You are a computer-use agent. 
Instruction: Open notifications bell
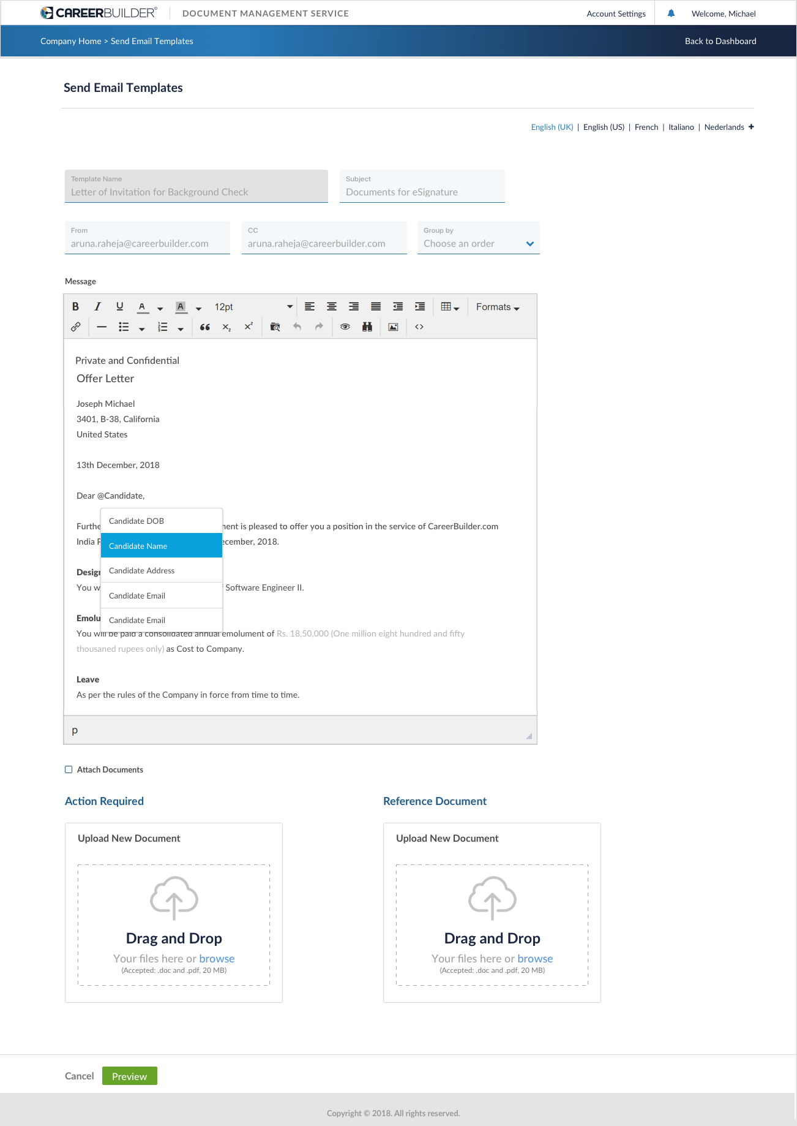[x=671, y=13]
